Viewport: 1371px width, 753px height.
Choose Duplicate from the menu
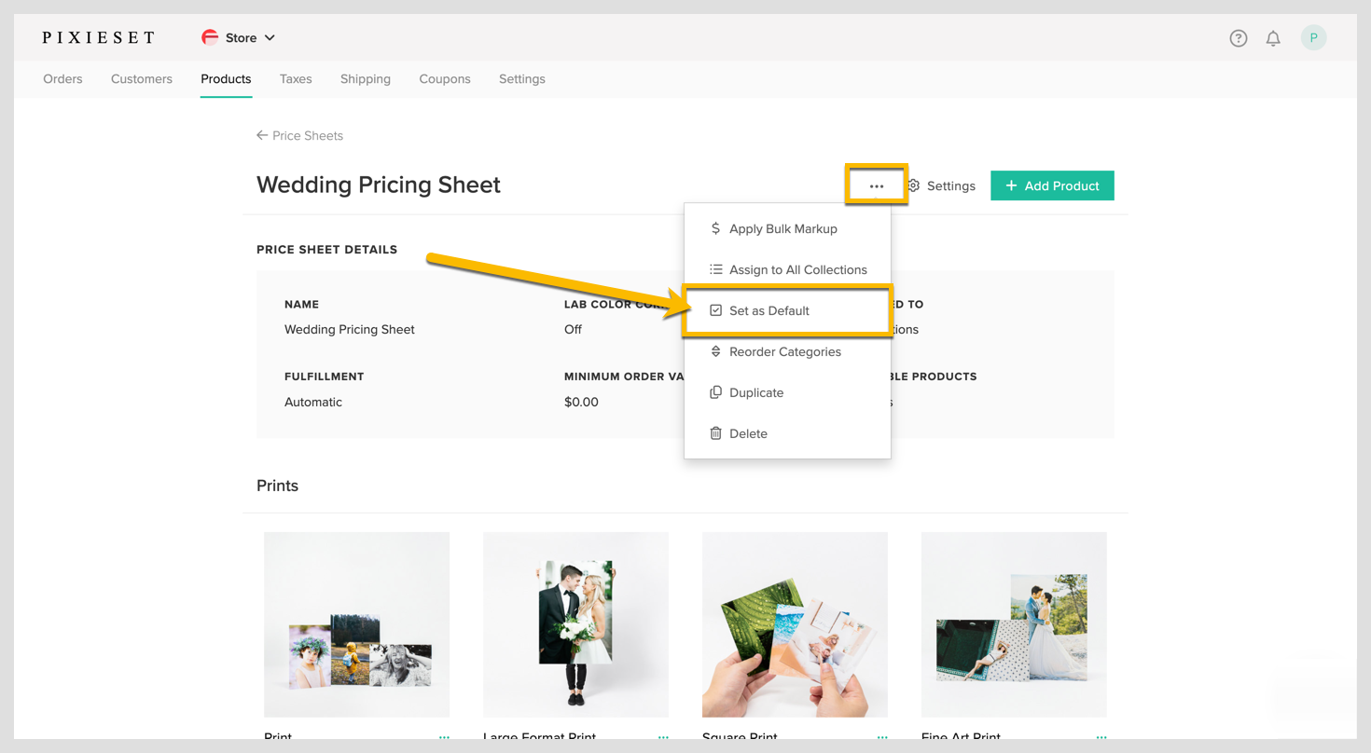[x=787, y=392]
